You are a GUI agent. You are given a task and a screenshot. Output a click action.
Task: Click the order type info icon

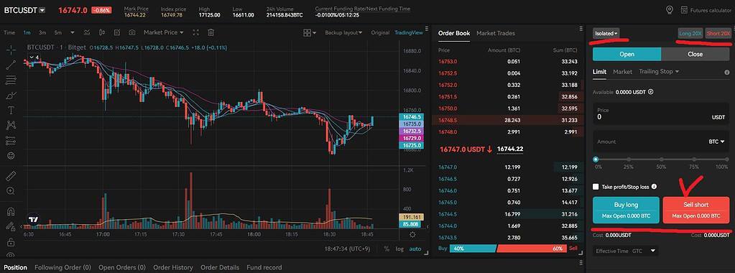tap(726, 73)
